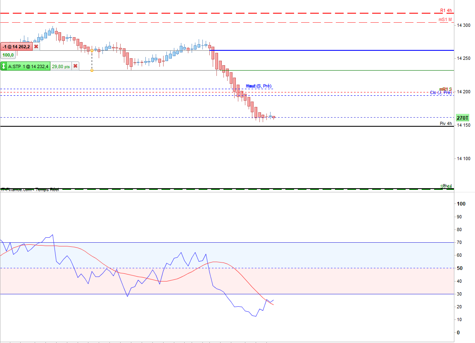Select the position label -1 @ 14 262,2
Screen dimensions: 475x343
(17, 47)
